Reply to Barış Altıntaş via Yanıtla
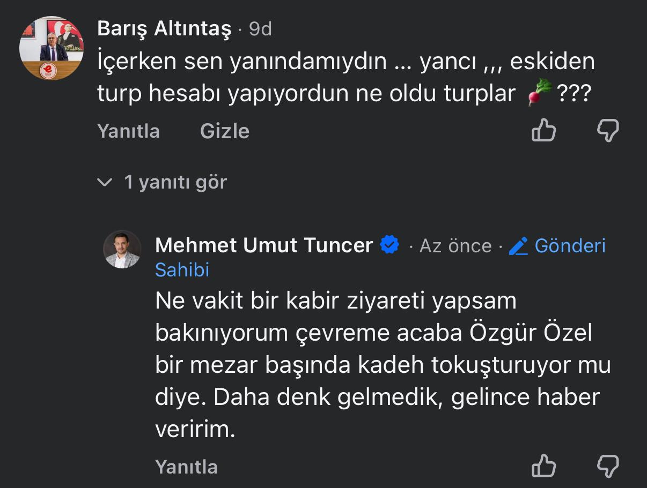Viewport: 647px width, 488px height. pos(128,131)
